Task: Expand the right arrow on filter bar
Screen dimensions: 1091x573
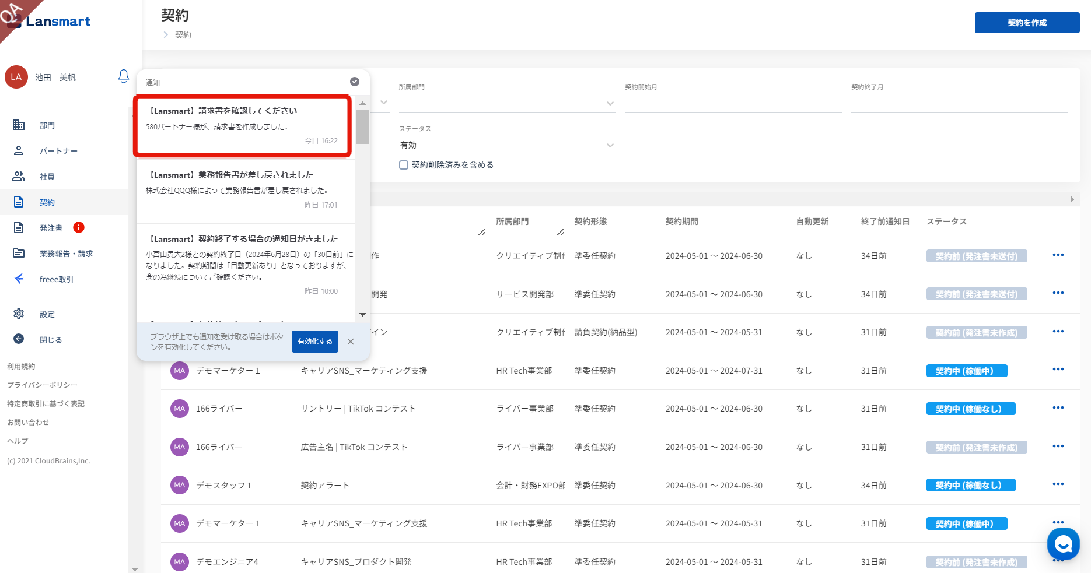Action: (1072, 199)
